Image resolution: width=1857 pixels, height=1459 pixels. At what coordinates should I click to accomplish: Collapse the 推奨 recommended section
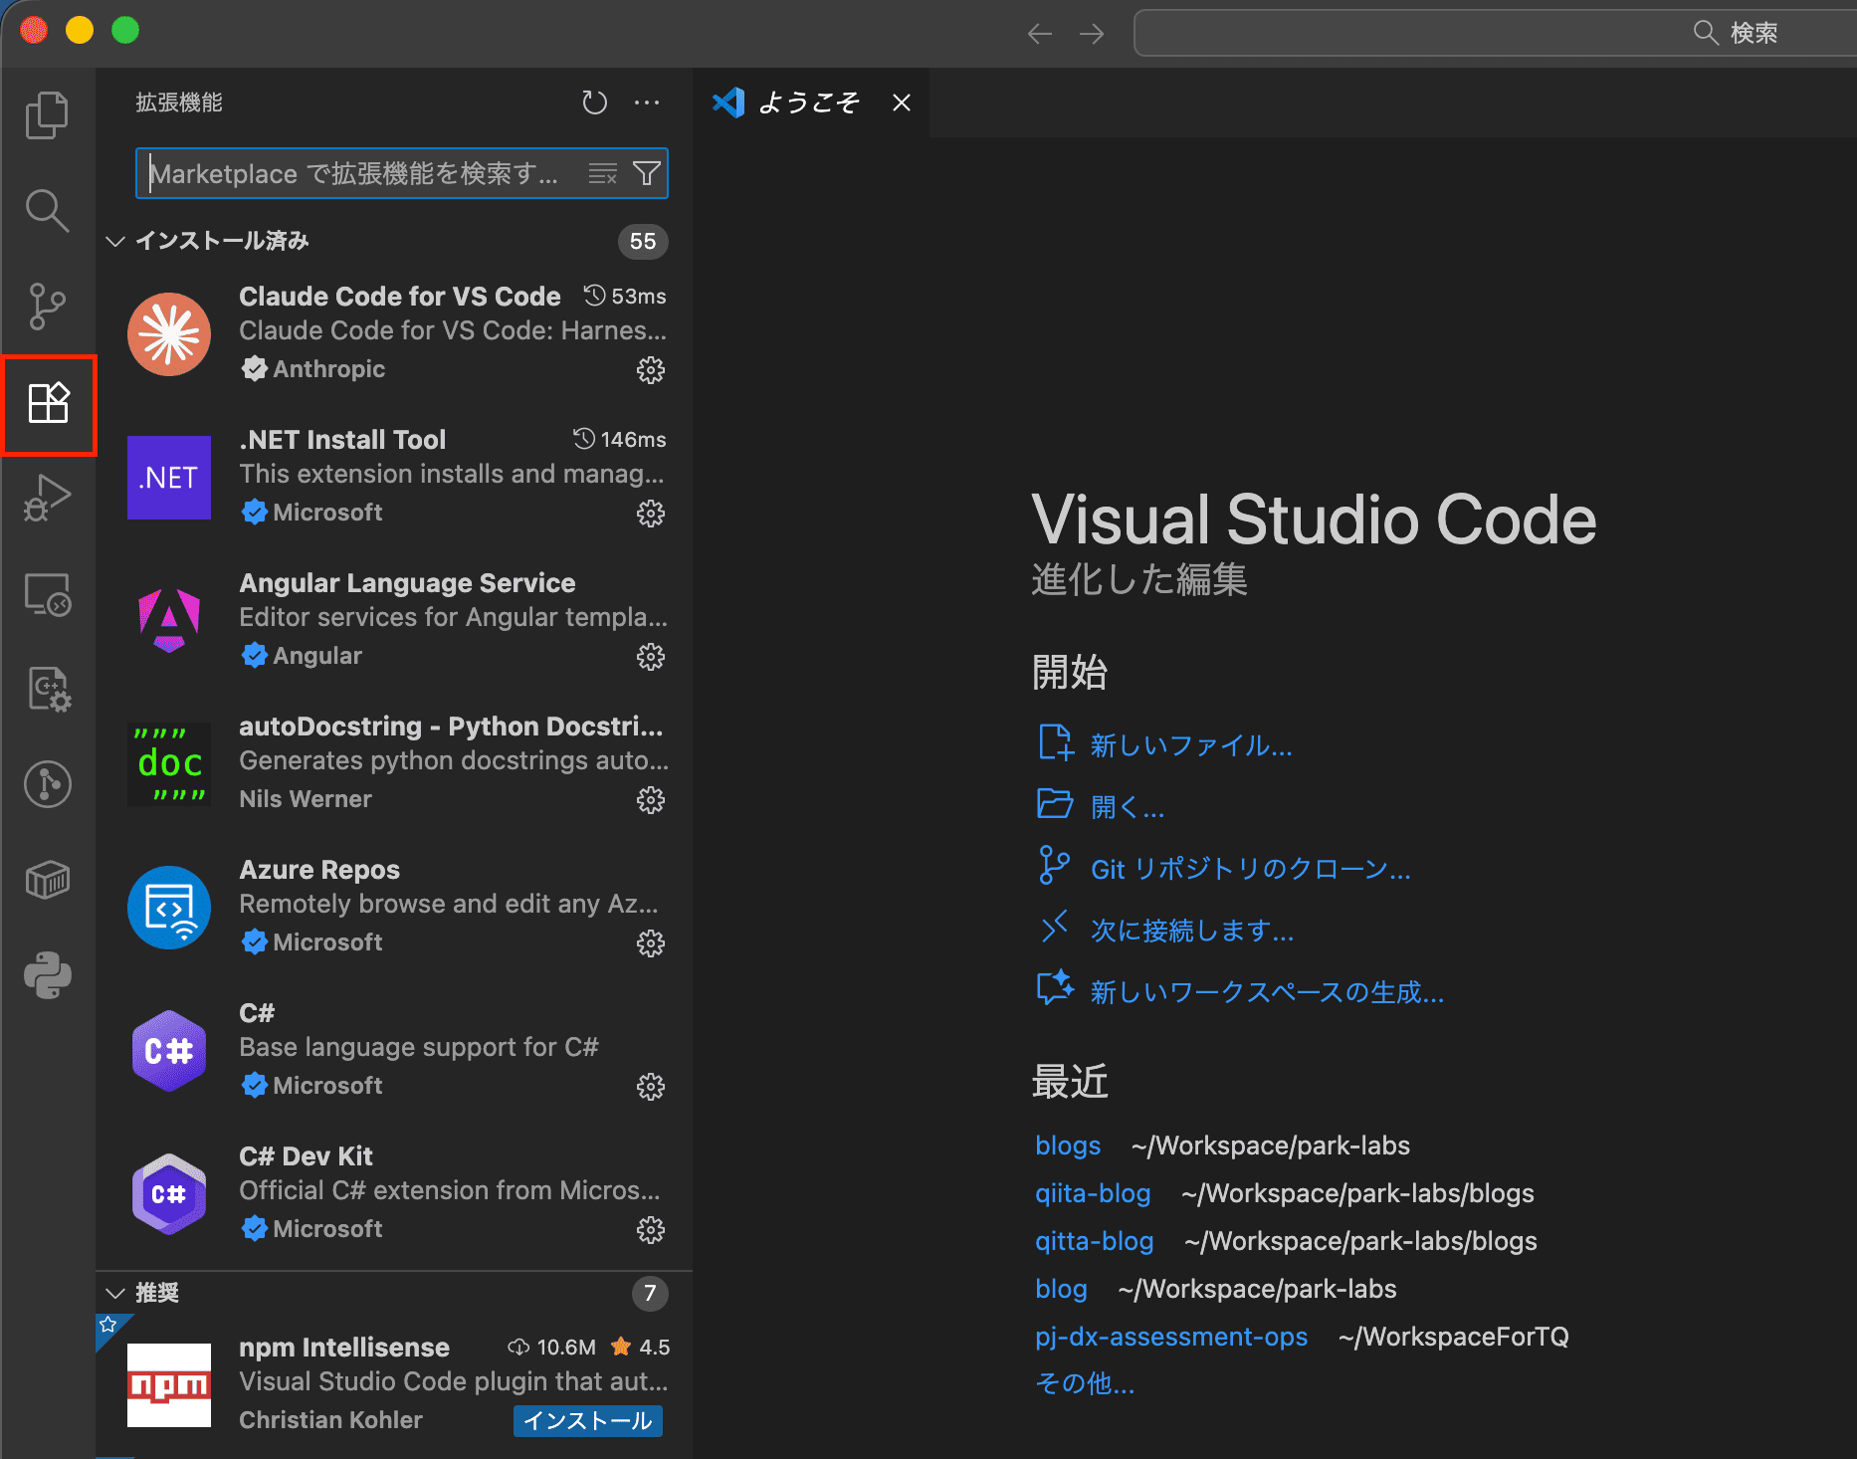[115, 1293]
